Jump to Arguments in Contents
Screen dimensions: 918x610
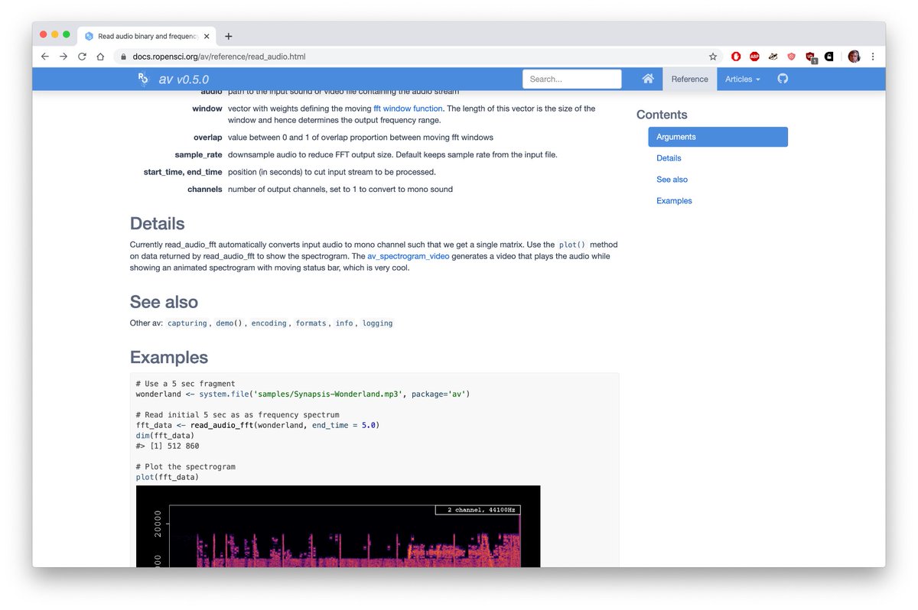click(x=718, y=137)
